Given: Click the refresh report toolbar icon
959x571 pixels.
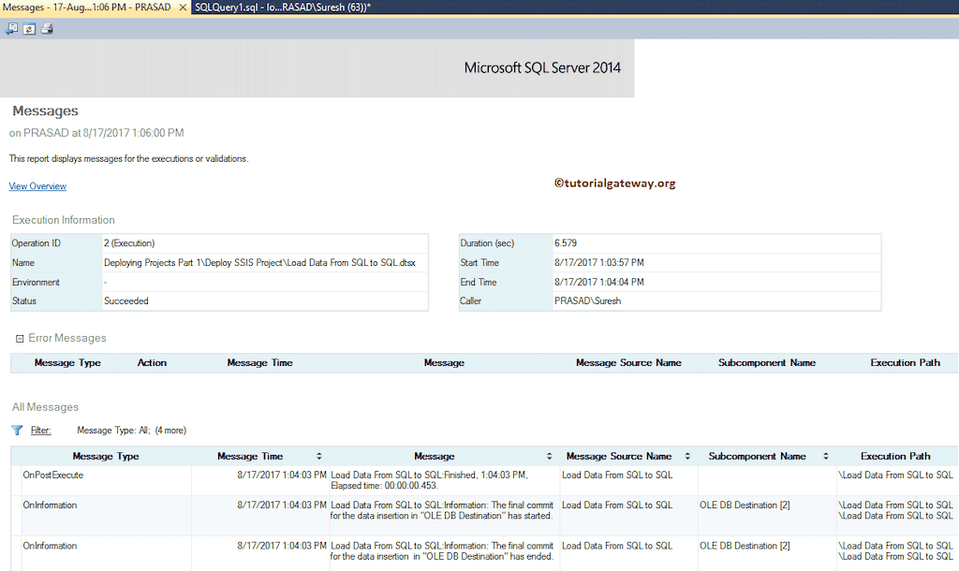Looking at the screenshot, I should pos(28,29).
